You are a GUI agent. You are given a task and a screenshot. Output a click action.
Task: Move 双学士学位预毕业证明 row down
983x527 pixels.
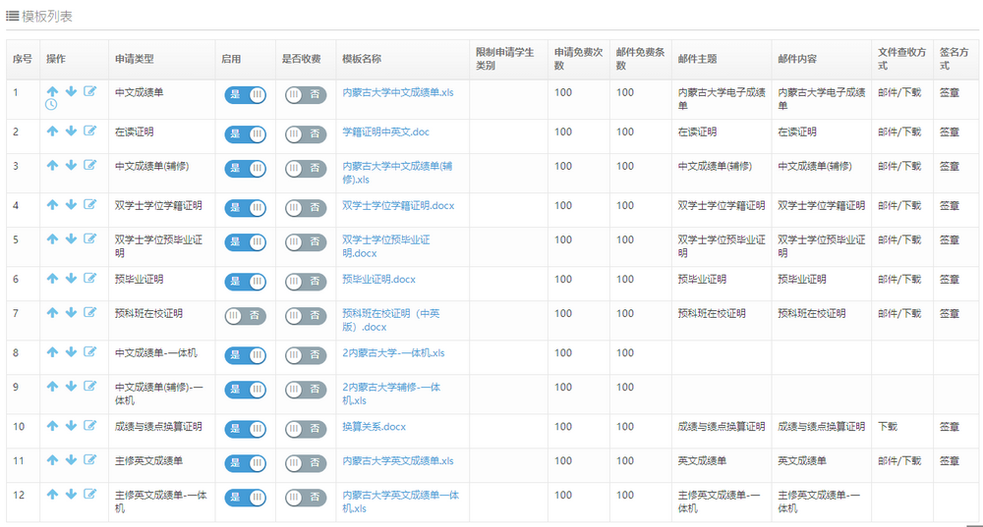71,239
